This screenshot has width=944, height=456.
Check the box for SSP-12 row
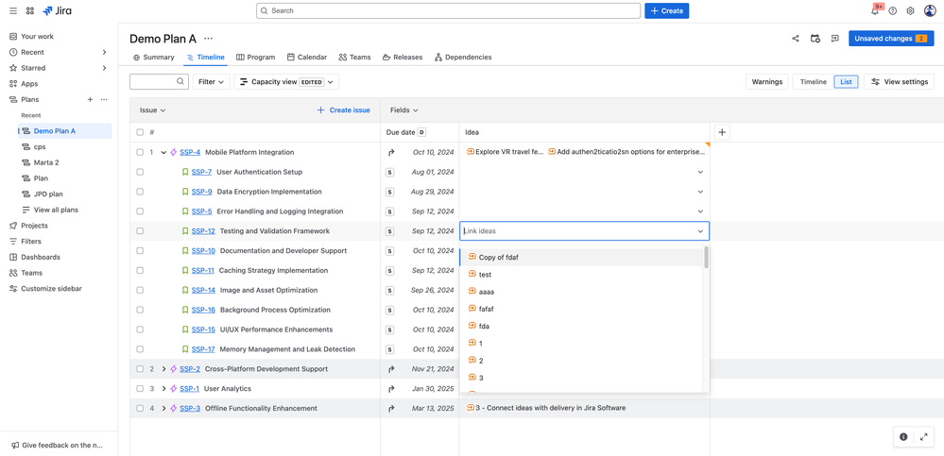140,231
